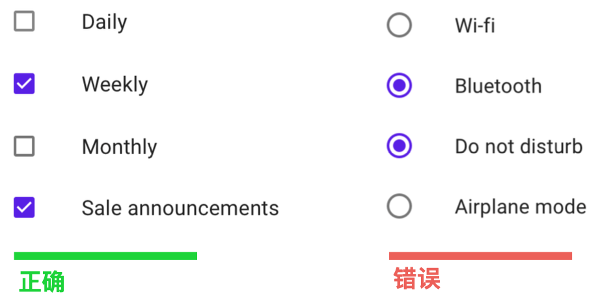The image size is (609, 307).
Task: Click the Daily text label
Action: click(104, 22)
